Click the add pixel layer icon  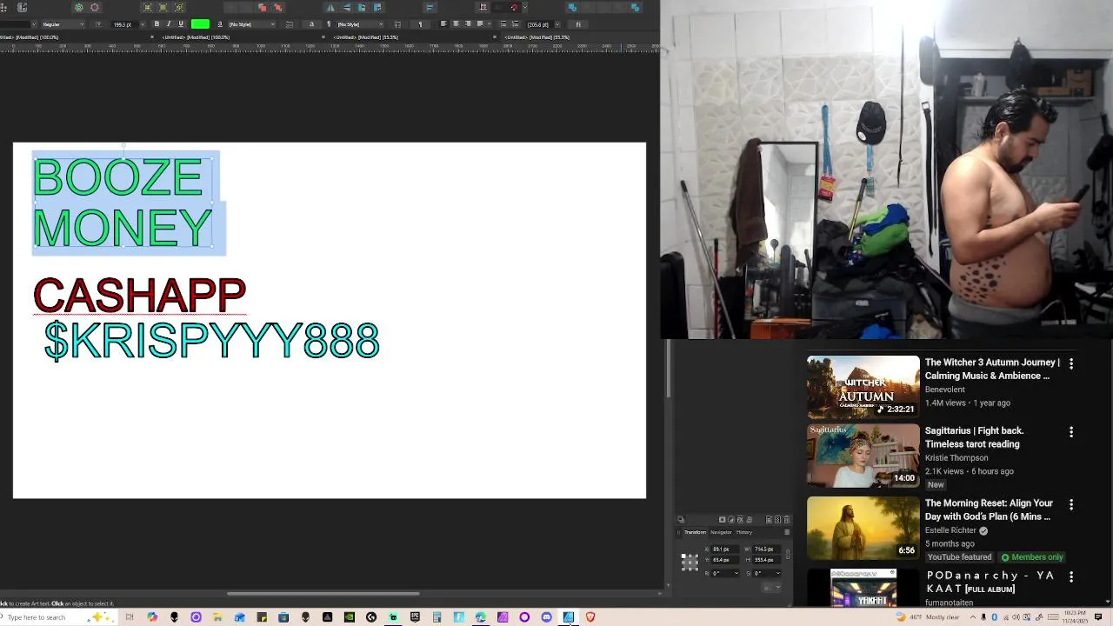tap(777, 520)
